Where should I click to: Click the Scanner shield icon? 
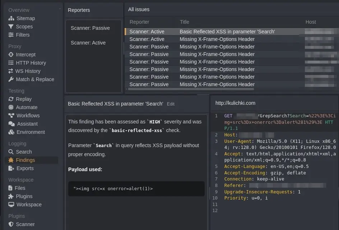tap(11, 224)
